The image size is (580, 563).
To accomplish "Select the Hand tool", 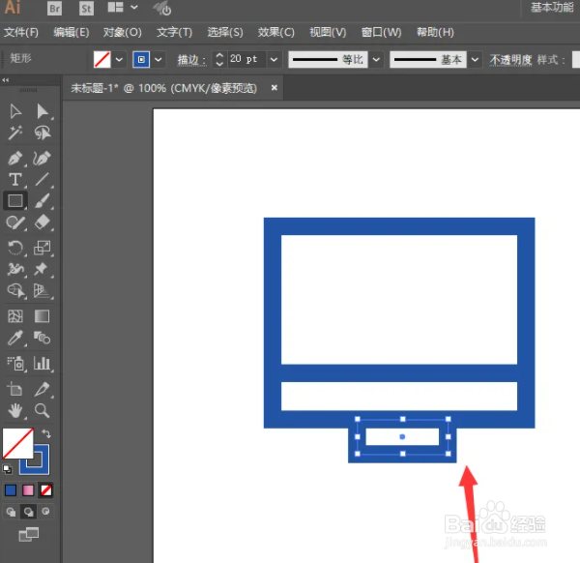I will pos(15,410).
